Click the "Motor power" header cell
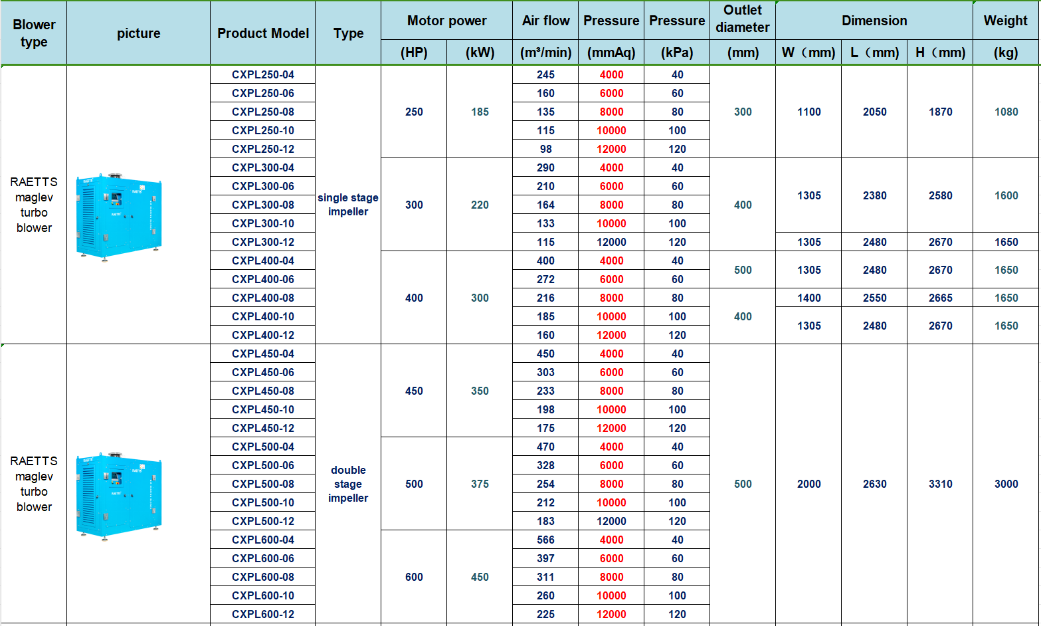Viewport: 1041px width, 626px height. click(x=447, y=21)
